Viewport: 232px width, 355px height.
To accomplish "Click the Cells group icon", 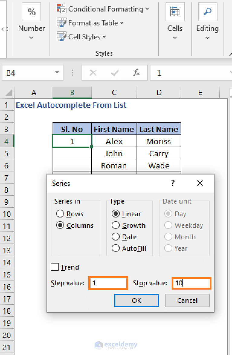I will [x=175, y=12].
